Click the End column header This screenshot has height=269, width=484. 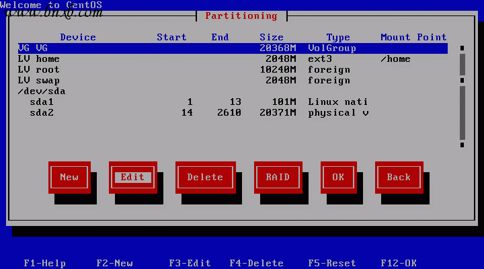pos(220,38)
